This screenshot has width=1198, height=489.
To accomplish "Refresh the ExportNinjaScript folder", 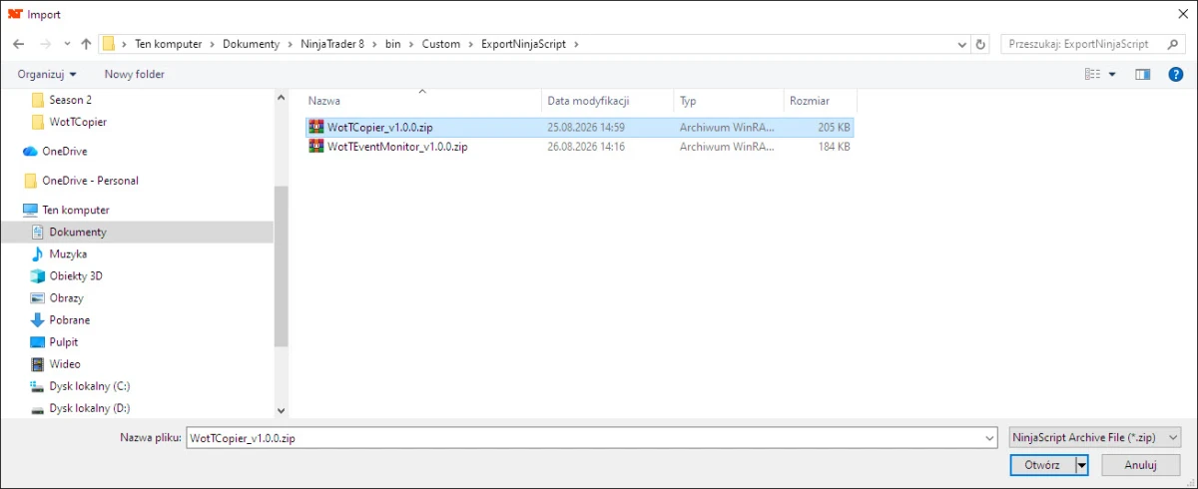I will [x=980, y=44].
